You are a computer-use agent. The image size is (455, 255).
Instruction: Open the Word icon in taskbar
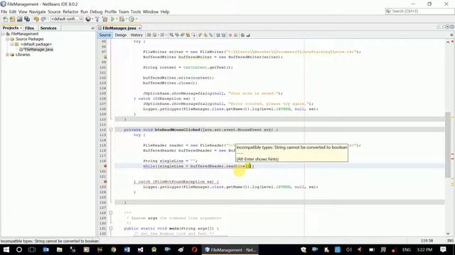pos(127,249)
